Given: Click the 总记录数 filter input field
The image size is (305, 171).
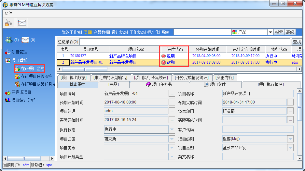Looking at the screenshot, I should click(185, 42).
